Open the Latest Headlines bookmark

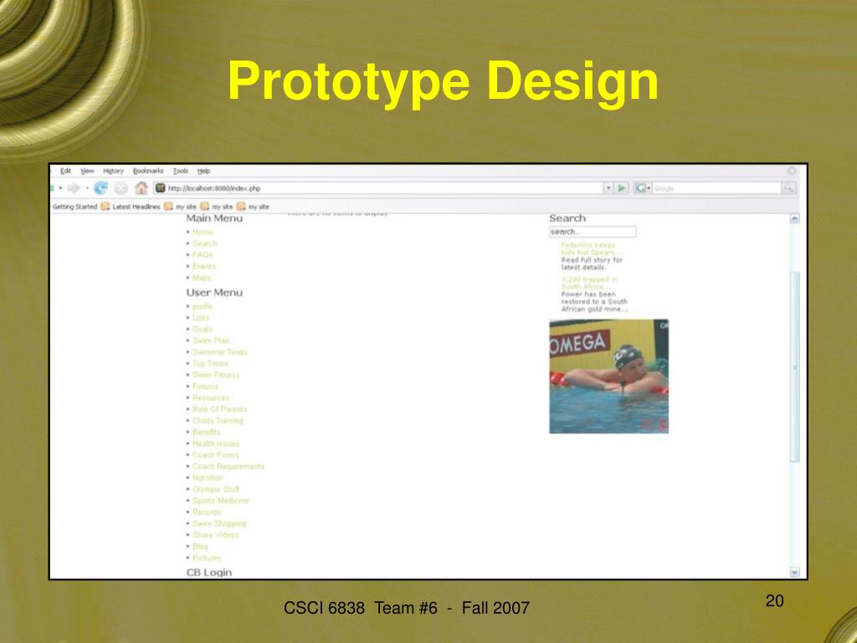[x=136, y=207]
